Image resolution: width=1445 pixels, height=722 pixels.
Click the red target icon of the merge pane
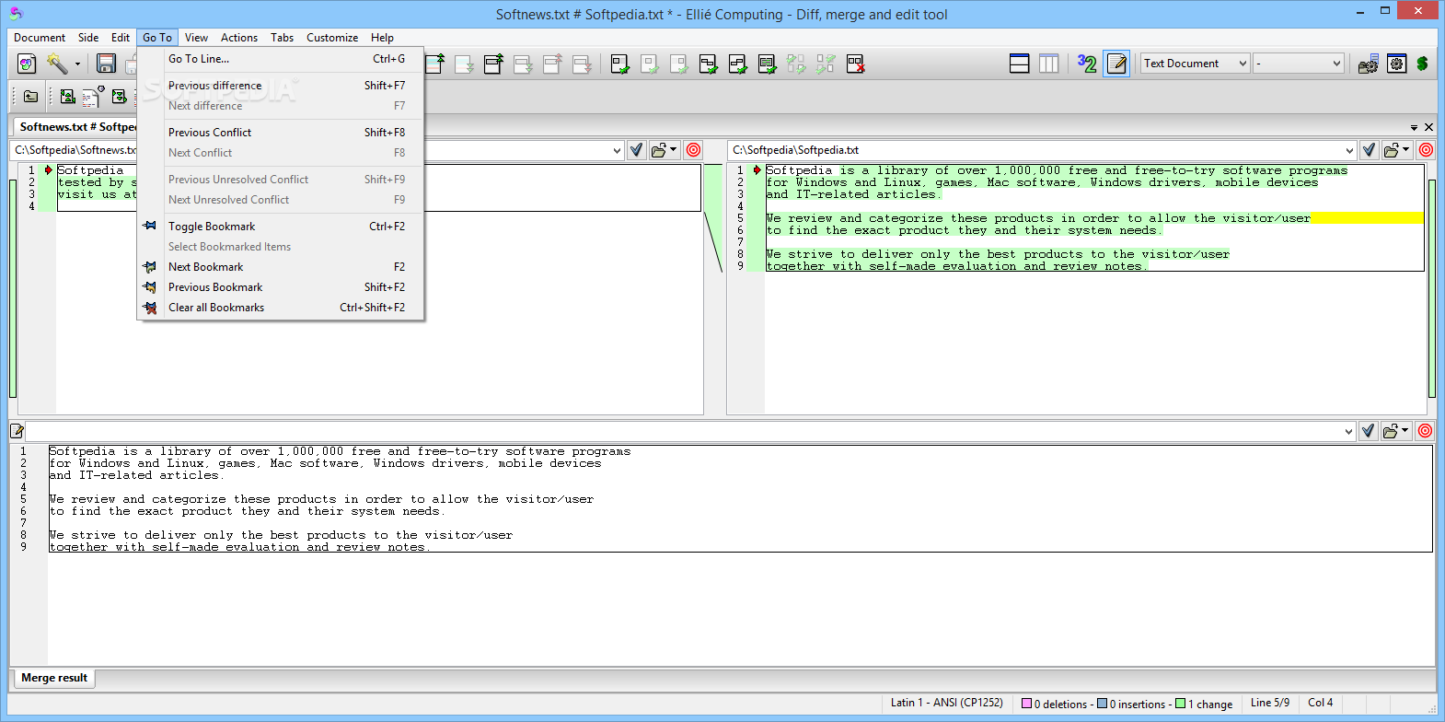coord(1425,431)
